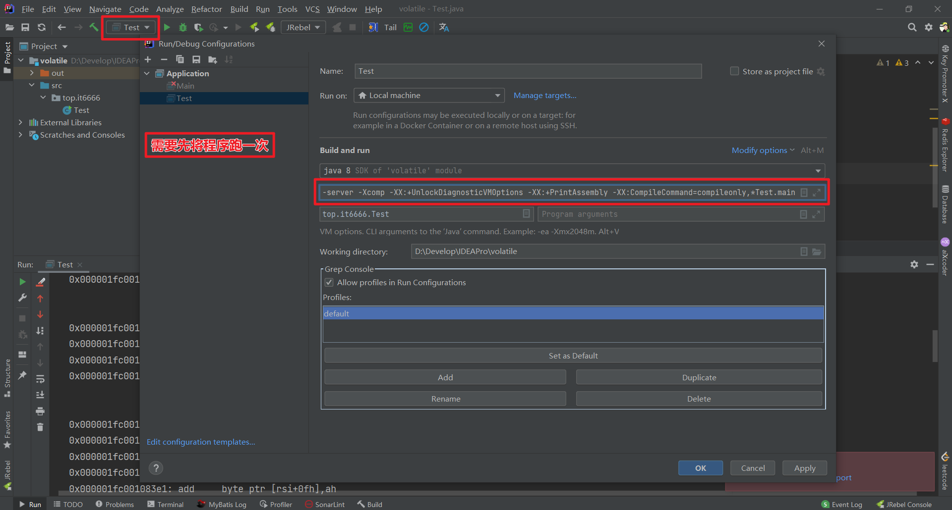The width and height of the screenshot is (952, 510).
Task: Select Test class in Project tree
Action: (x=81, y=110)
